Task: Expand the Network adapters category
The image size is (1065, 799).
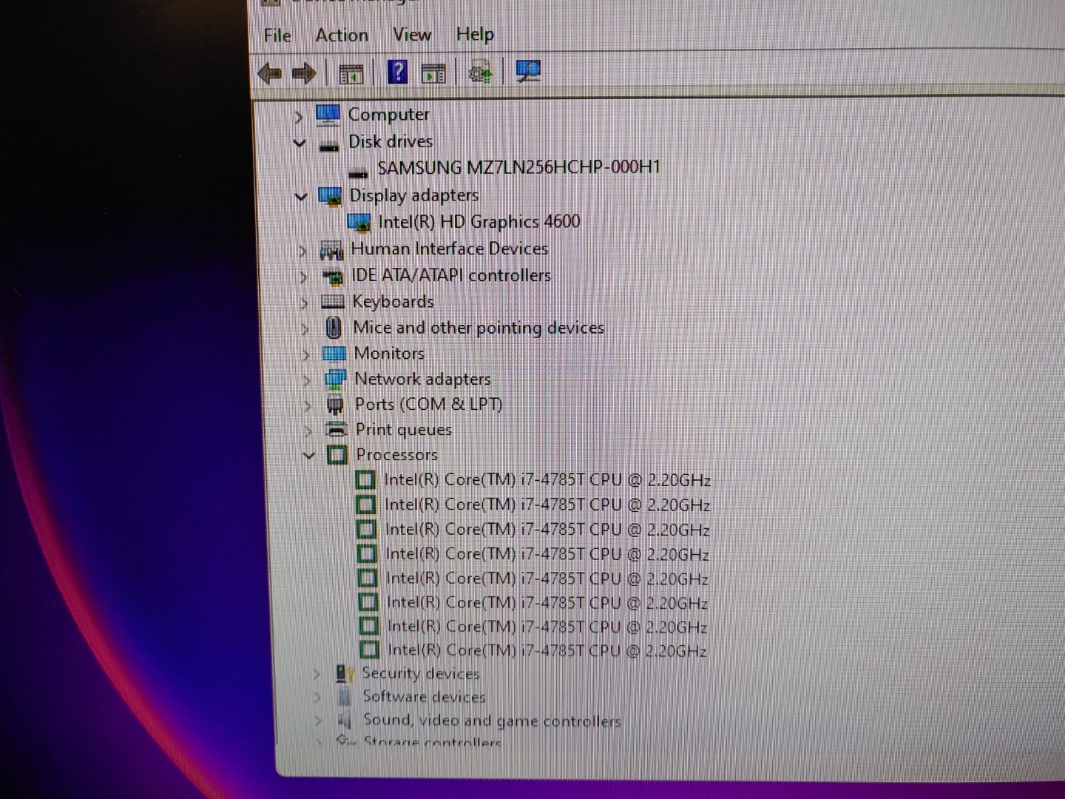Action: pyautogui.click(x=306, y=380)
